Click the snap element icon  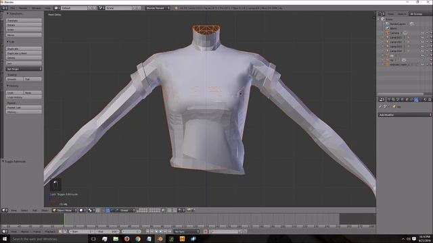click(x=181, y=210)
